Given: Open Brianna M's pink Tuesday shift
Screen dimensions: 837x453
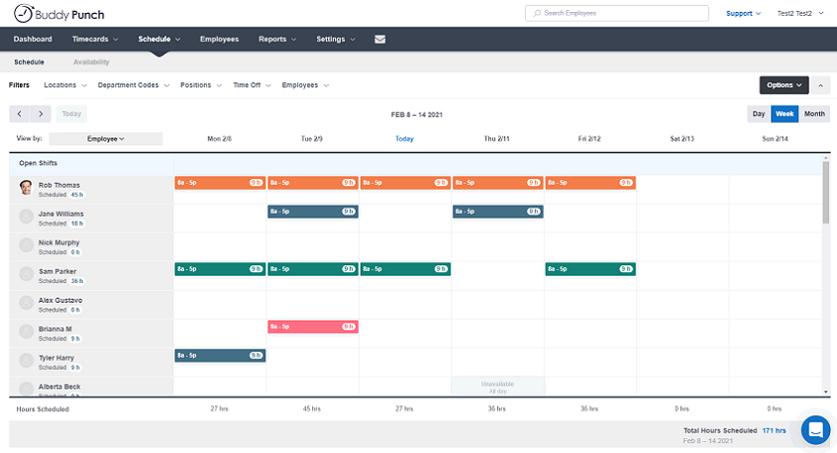Looking at the screenshot, I should 313,326.
